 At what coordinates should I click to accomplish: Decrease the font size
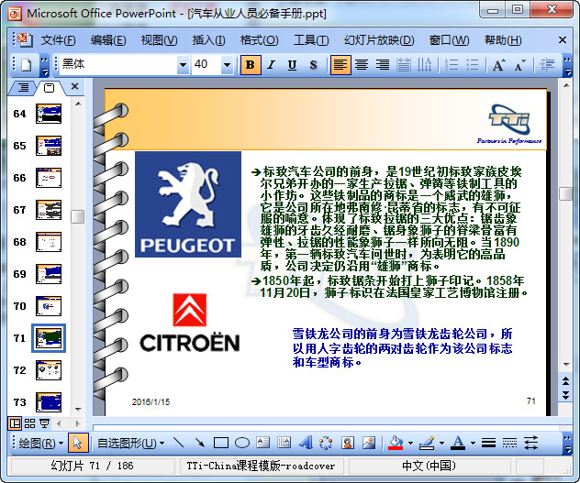point(519,65)
